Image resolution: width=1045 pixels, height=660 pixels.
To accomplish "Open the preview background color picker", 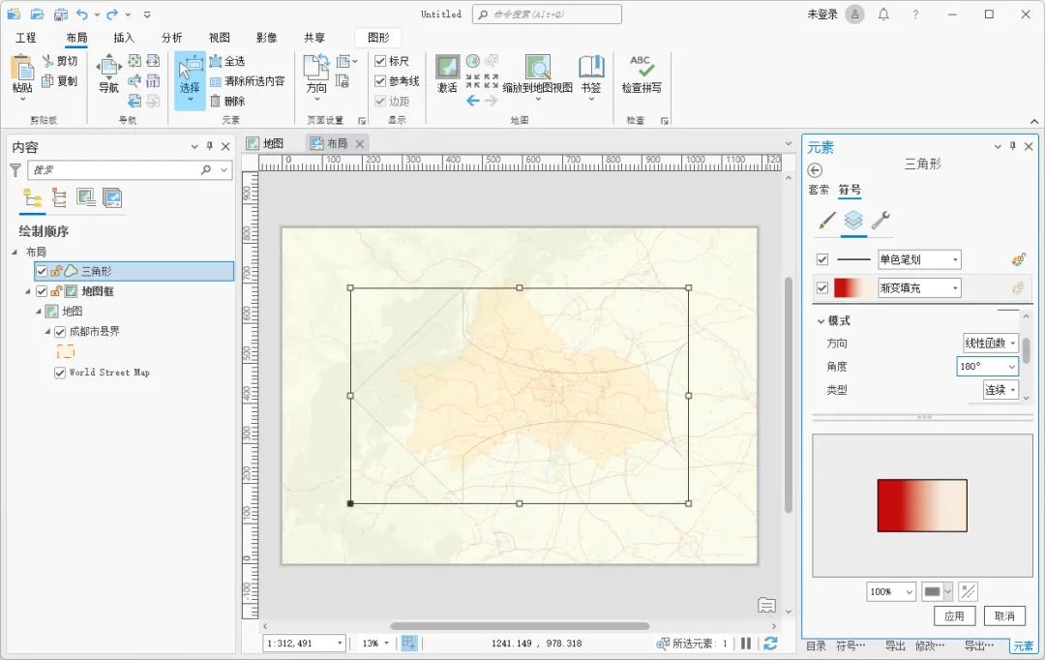I will pyautogui.click(x=937, y=592).
